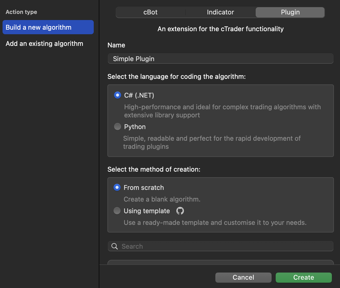Click the Python description about rapid development
The height and width of the screenshot is (288, 340).
pyautogui.click(x=212, y=142)
